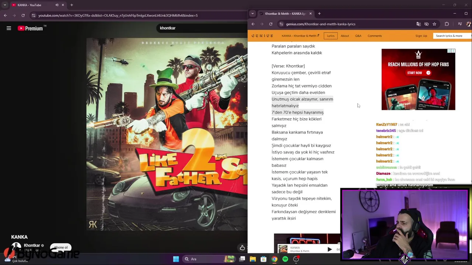Open media control icon in Genius browser toolbar

(459, 24)
